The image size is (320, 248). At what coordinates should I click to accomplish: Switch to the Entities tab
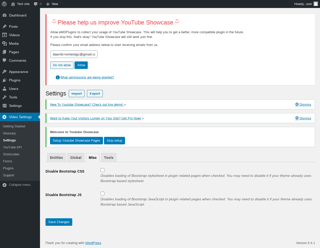(56, 158)
